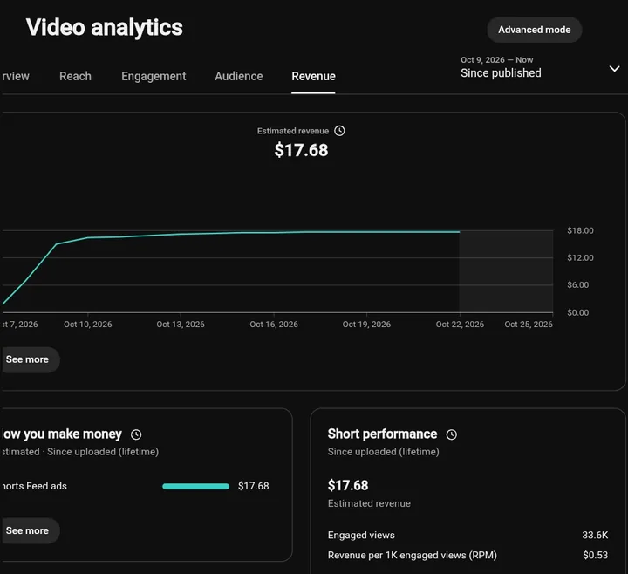Click the Video analytics page title
This screenshot has width=628, height=574.
[x=105, y=28]
